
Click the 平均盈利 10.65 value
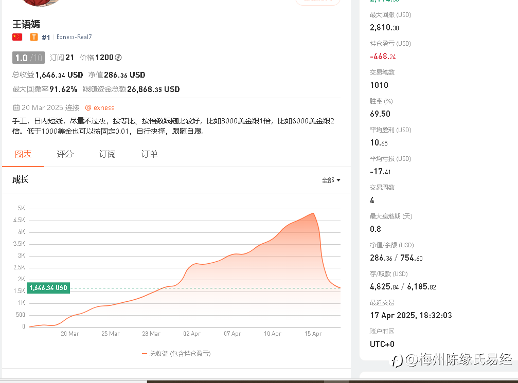[379, 142]
